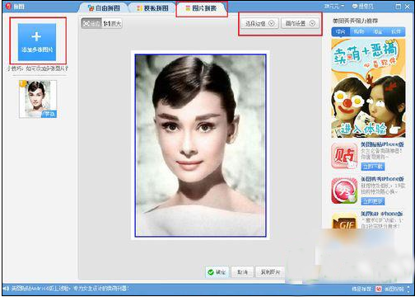Select the second recommendation category tab
The height and width of the screenshot is (297, 415).
359,31
